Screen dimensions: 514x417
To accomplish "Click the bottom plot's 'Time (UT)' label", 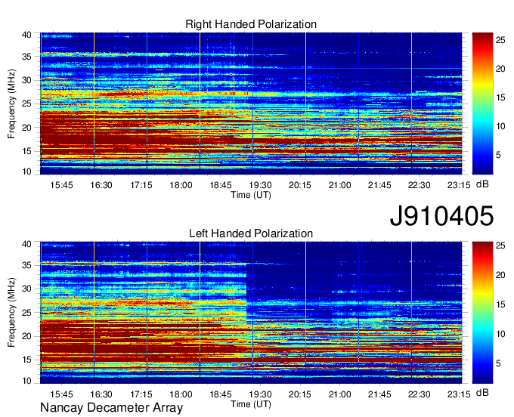I will point(251,404).
